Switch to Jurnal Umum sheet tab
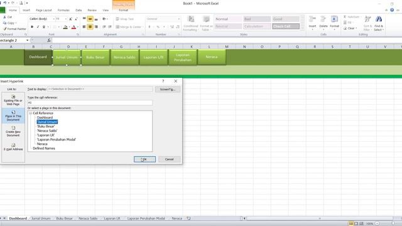The height and width of the screenshot is (226, 402). [x=41, y=218]
